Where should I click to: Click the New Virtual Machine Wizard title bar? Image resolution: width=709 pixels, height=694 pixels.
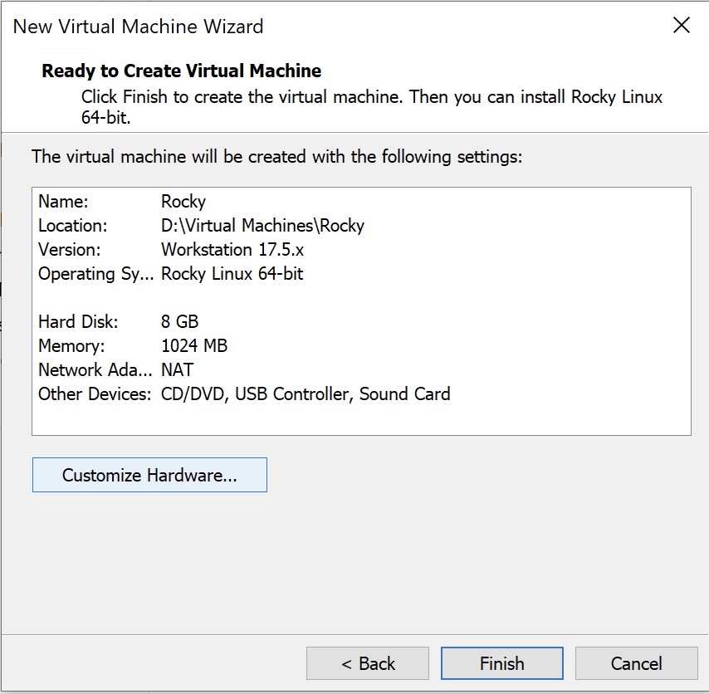tap(138, 26)
